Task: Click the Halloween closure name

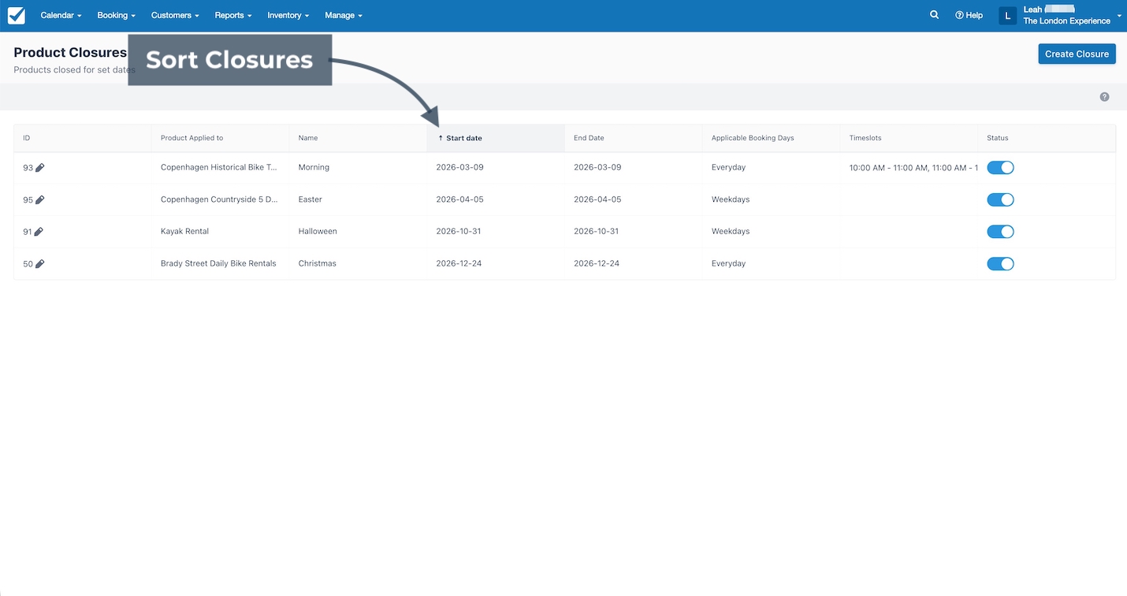Action: pos(318,231)
